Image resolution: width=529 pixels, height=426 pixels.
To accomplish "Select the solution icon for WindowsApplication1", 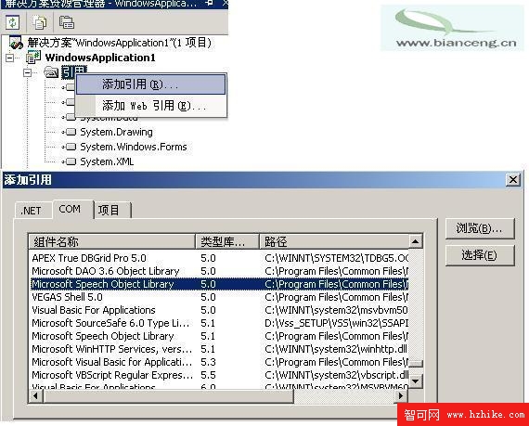I will point(16,43).
